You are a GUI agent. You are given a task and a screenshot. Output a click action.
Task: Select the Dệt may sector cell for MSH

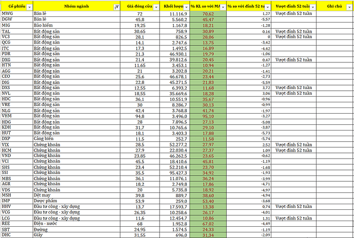[x=76, y=195]
